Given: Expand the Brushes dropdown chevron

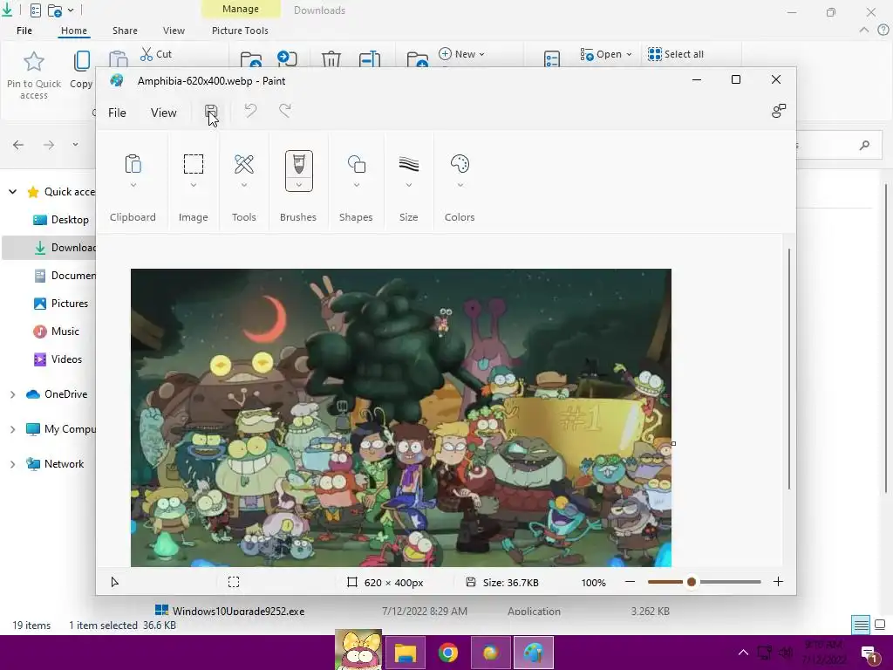Looking at the screenshot, I should click(298, 185).
